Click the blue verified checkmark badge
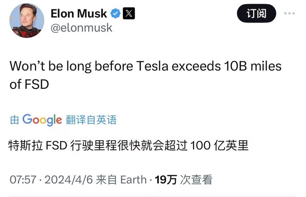306x197 pixels. coord(116,14)
